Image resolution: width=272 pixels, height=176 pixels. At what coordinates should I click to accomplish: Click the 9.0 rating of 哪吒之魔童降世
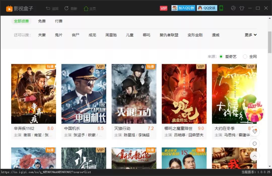[x=201, y=128]
